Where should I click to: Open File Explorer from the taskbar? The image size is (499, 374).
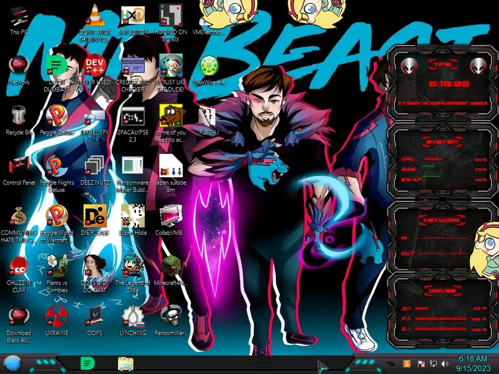(x=126, y=364)
